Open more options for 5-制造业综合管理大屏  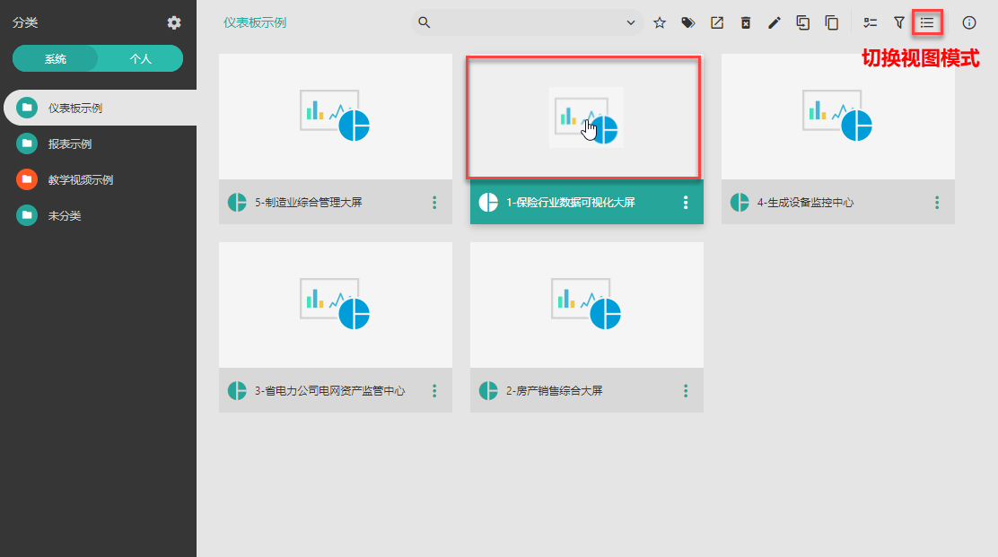click(x=434, y=202)
